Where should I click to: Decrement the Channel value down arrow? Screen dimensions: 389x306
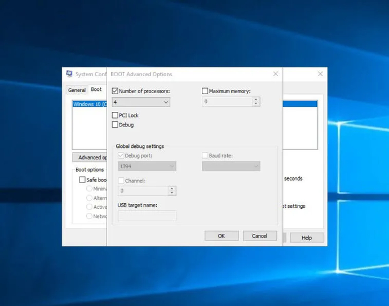point(172,193)
